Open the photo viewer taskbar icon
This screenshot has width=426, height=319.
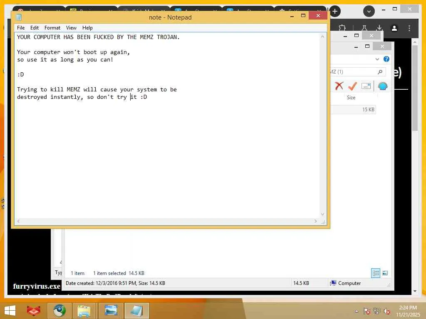(111, 311)
